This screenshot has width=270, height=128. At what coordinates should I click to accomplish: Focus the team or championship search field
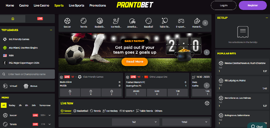pos(27,74)
